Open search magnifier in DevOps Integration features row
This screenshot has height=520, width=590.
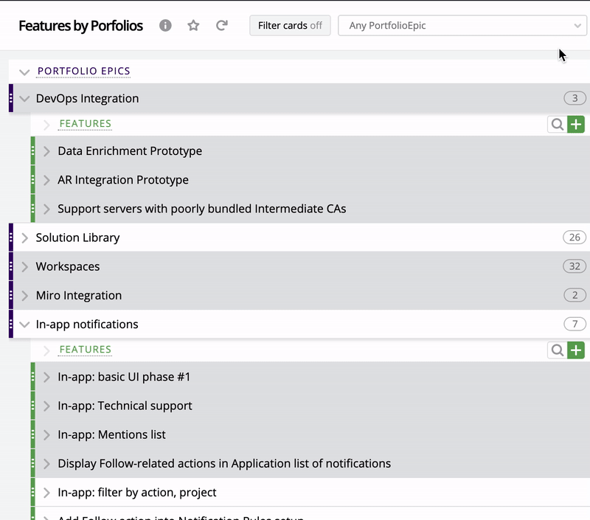558,124
